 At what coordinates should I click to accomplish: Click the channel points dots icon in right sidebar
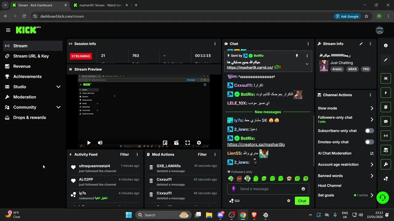(x=386, y=179)
